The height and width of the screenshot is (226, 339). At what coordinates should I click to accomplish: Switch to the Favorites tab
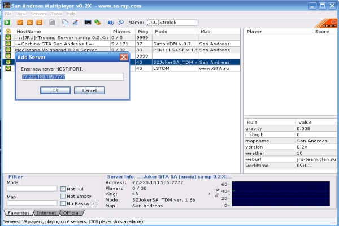[19, 213]
